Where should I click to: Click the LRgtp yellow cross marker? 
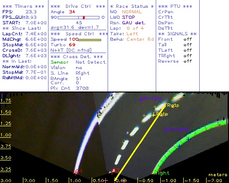point(153,115)
